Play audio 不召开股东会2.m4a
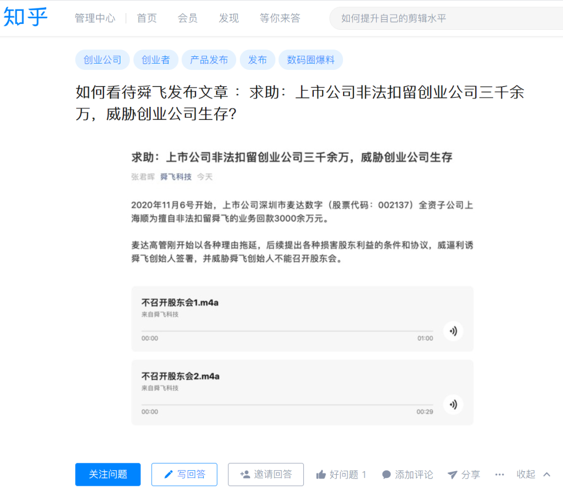 click(453, 404)
